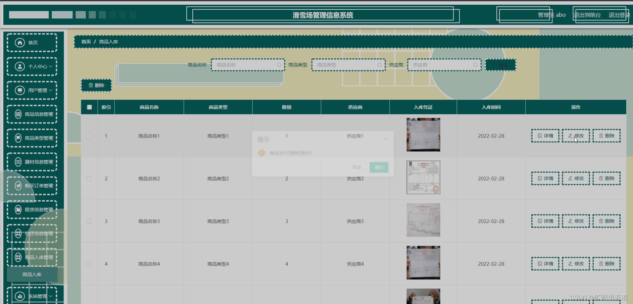Check the checkbox for row 4 商品名称4
633x304 pixels.
click(x=89, y=264)
